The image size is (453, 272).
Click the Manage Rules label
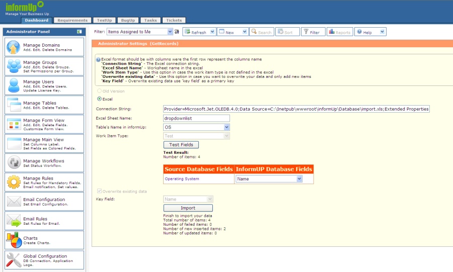pos(38,178)
